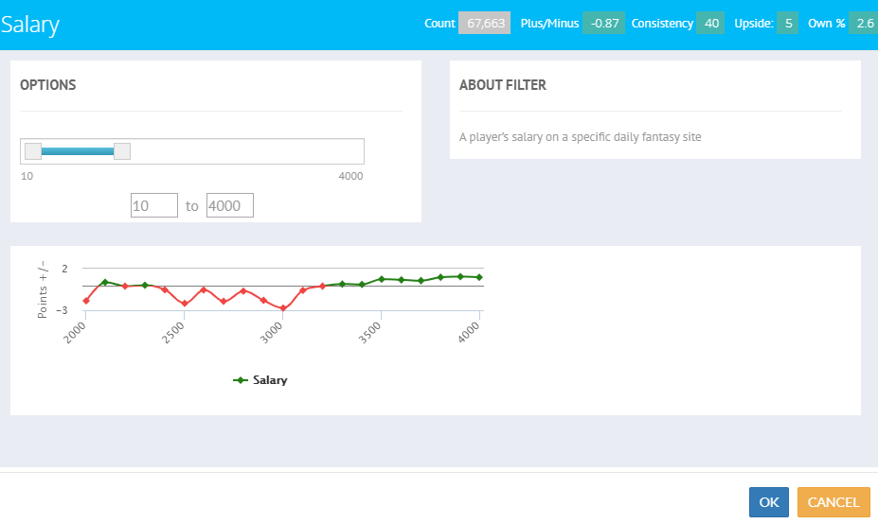Click the chart data point at salary 3000

283,308
